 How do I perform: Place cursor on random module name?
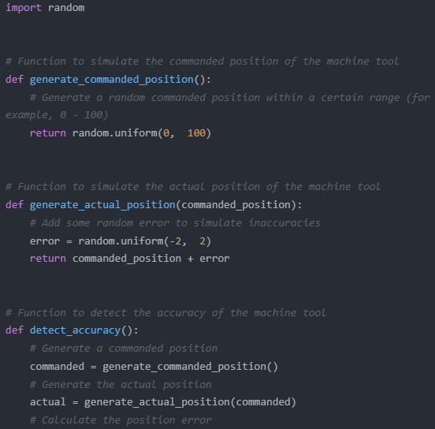point(66,8)
